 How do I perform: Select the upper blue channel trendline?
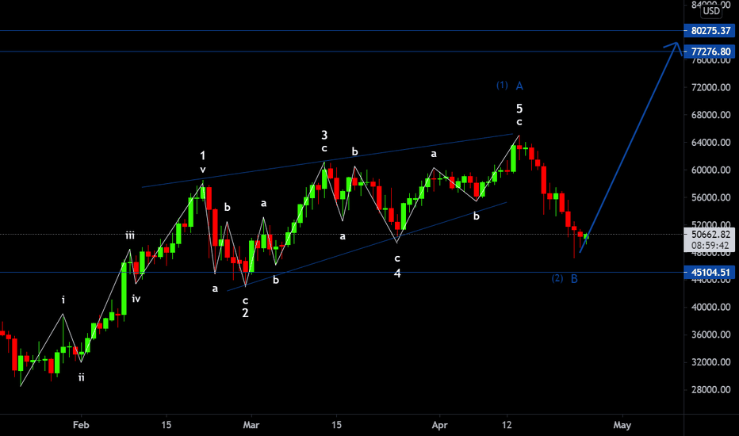327,161
